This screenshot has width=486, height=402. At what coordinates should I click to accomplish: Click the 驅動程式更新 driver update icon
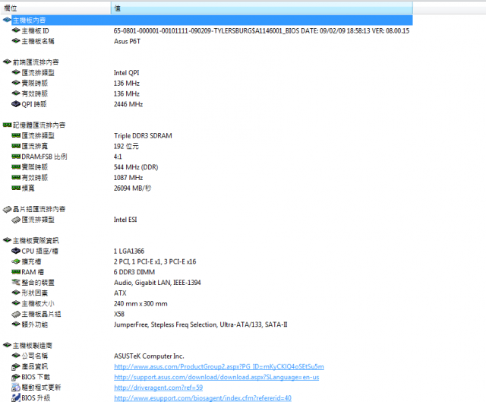pyautogui.click(x=16, y=387)
